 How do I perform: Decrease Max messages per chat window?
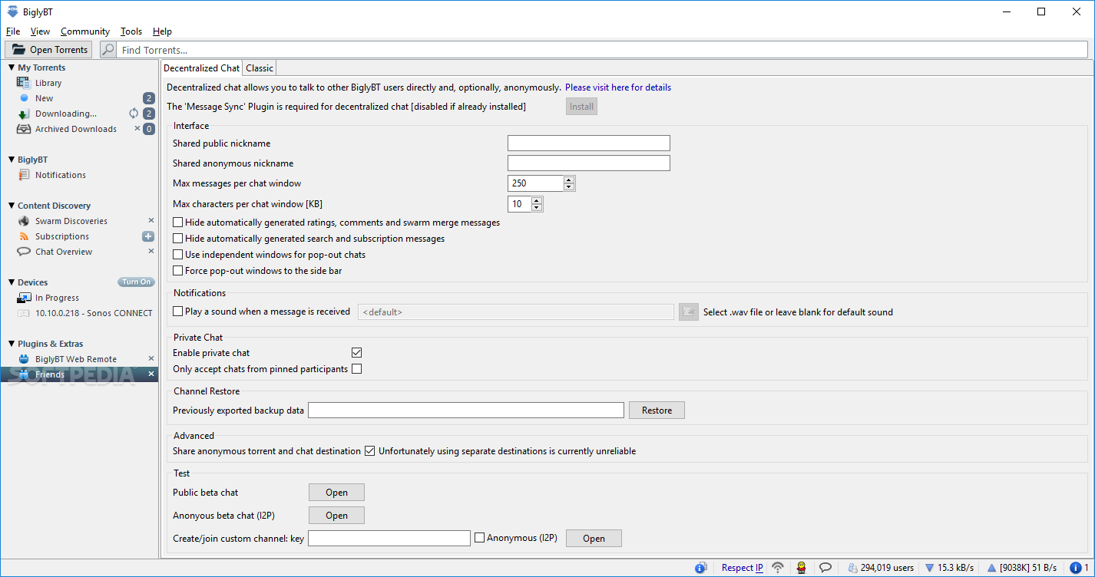(x=569, y=187)
